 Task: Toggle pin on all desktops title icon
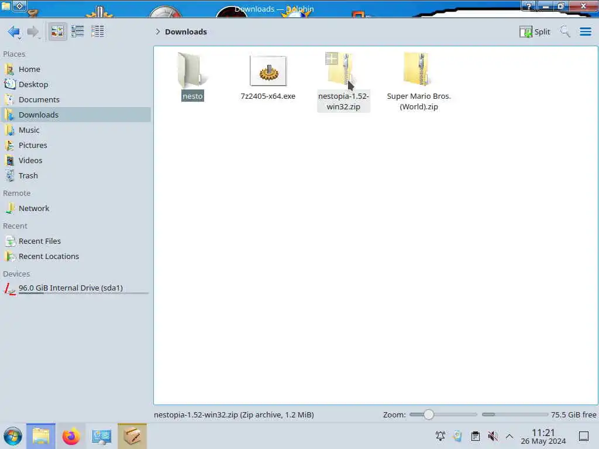coord(20,6)
